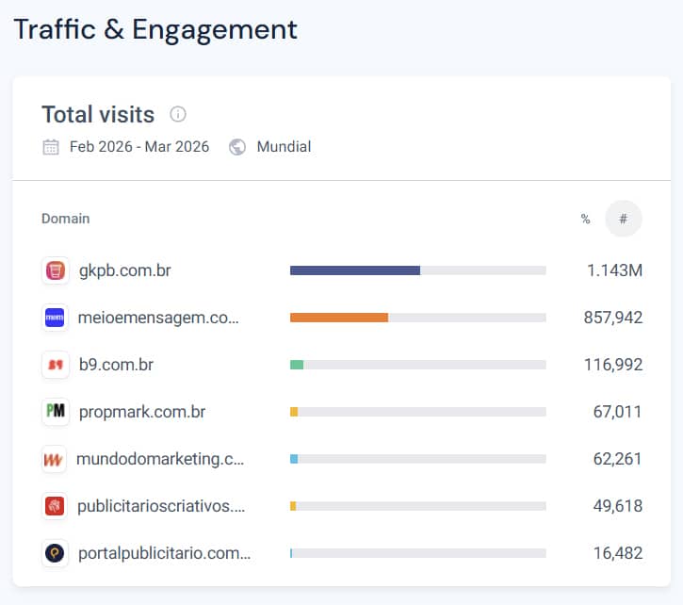Click the 16,482 visits value
Image resolution: width=683 pixels, height=605 pixels.
point(618,553)
